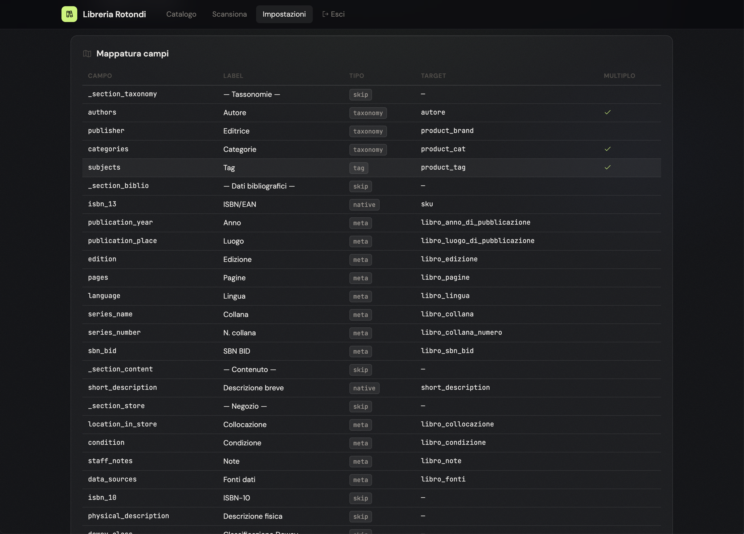Click the green Libreria Rotondi logo icon
This screenshot has width=744, height=534.
69,14
